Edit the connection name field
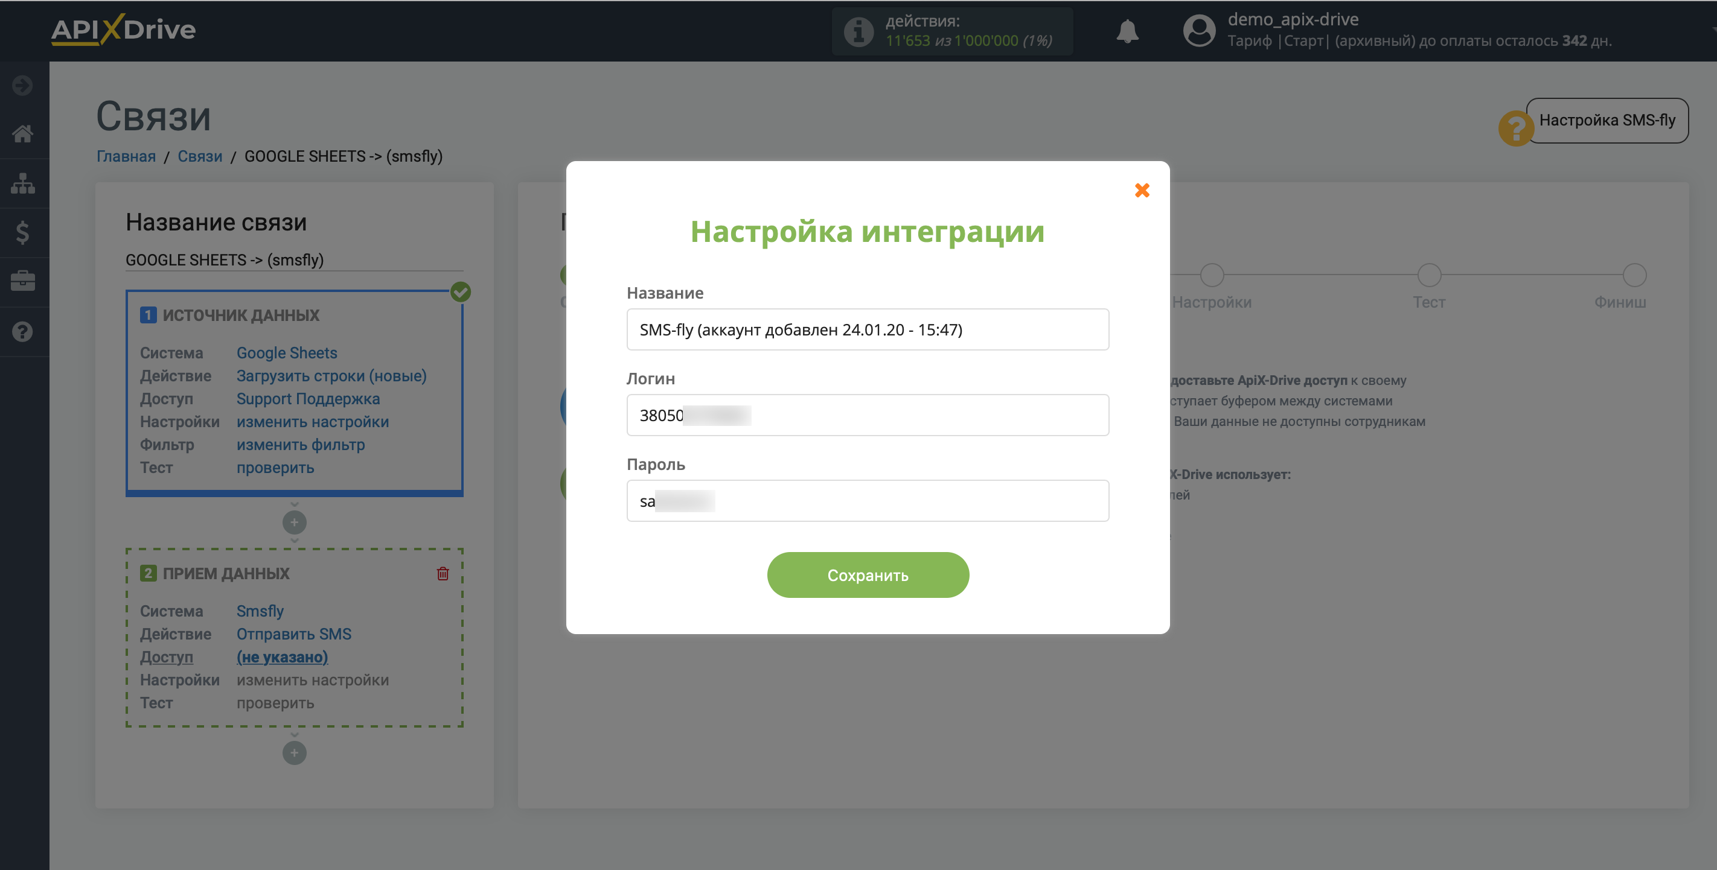1717x870 pixels. tap(294, 260)
